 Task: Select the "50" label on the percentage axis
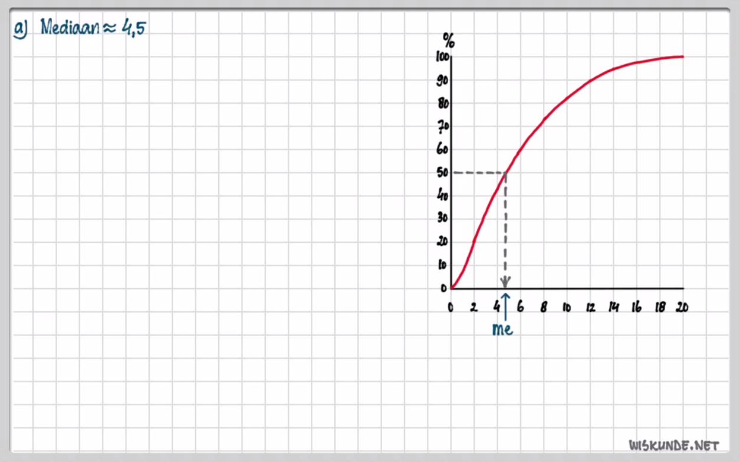(x=443, y=173)
